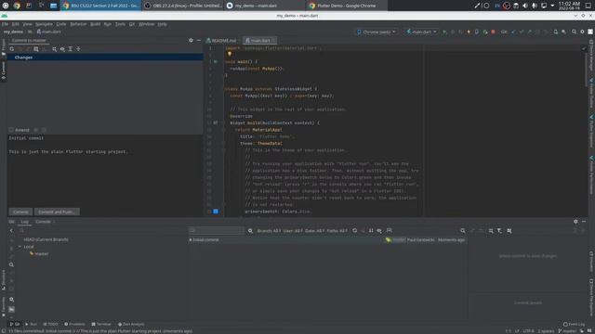595x334 pixels.
Task: Open Search Everywhere magnifier in top toolbar
Action: 575,32
